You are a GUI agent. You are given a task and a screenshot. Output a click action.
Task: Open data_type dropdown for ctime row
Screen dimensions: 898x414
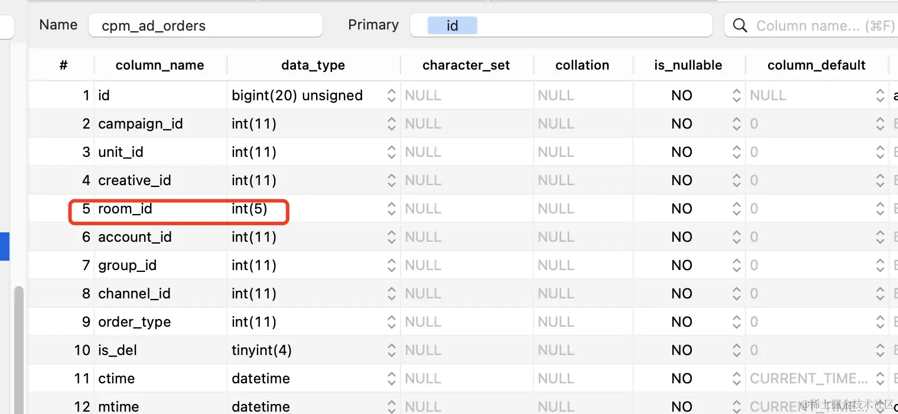[x=391, y=379]
